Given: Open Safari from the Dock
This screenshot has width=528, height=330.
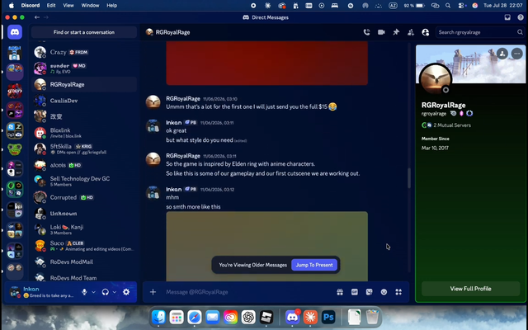Looking at the screenshot, I should [195, 317].
